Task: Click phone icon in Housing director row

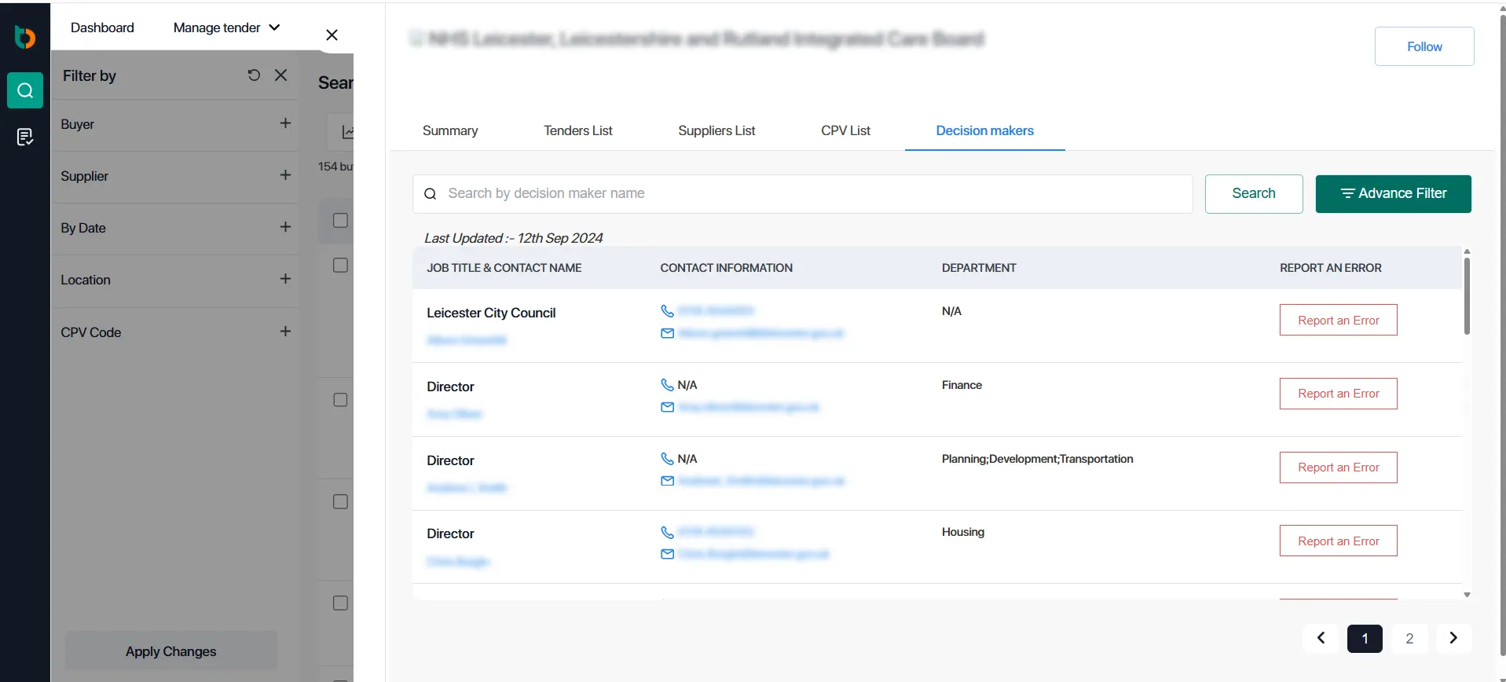Action: tap(667, 532)
